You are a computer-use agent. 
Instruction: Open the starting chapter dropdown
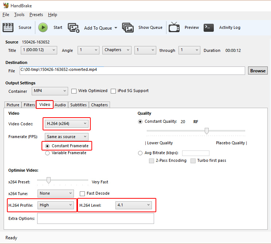[x=145, y=50]
